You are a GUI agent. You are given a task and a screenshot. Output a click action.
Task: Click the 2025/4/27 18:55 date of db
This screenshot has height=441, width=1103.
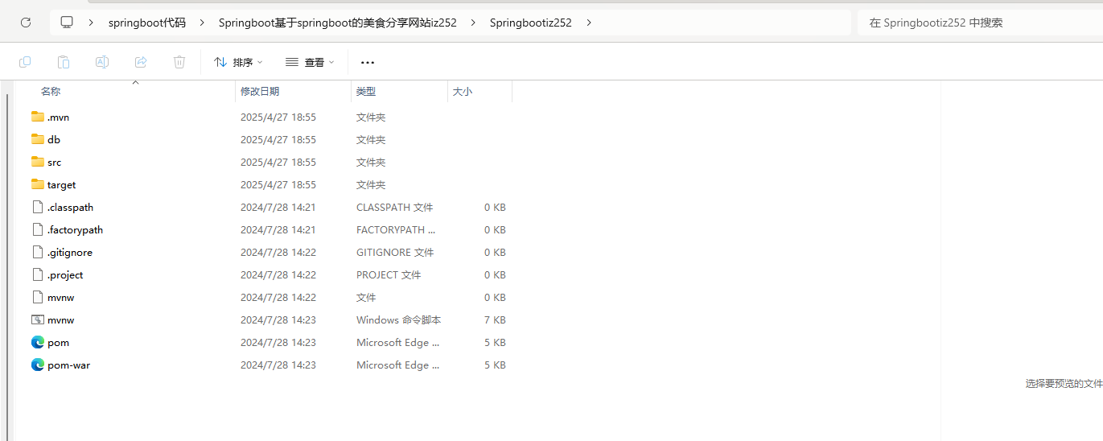278,140
